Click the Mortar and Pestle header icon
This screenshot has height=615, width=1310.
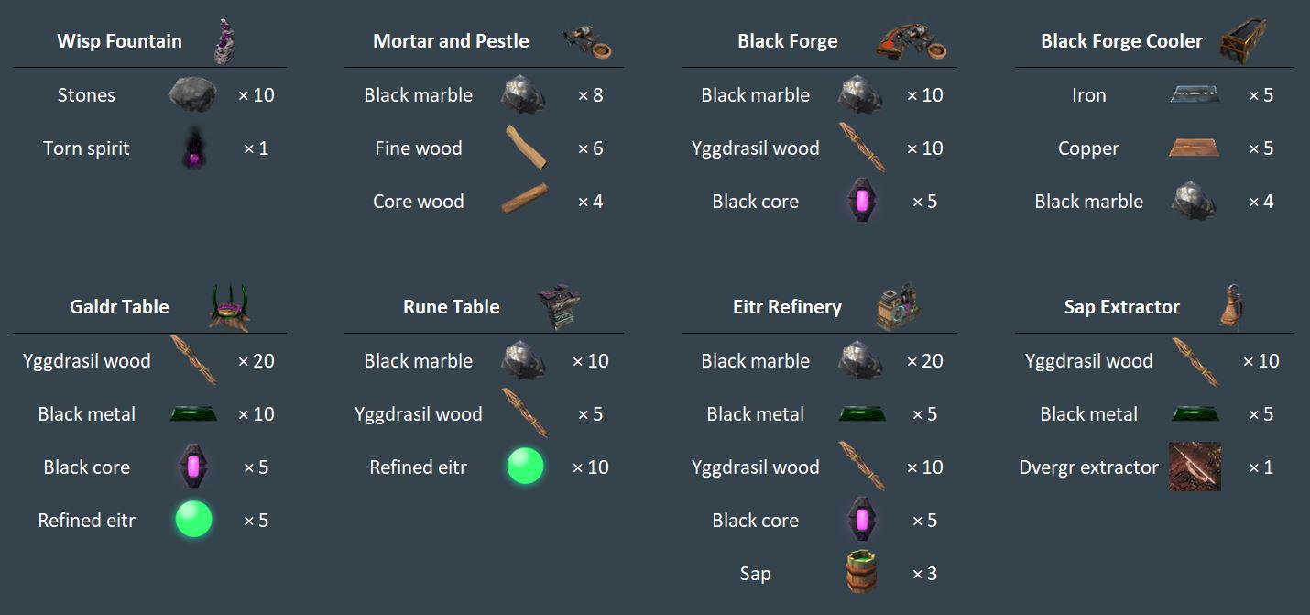(587, 42)
